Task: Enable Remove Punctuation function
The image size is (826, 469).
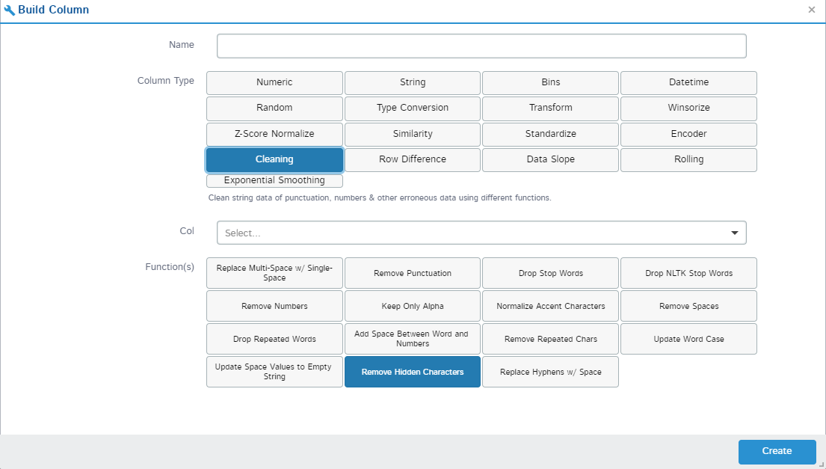Action: 413,273
